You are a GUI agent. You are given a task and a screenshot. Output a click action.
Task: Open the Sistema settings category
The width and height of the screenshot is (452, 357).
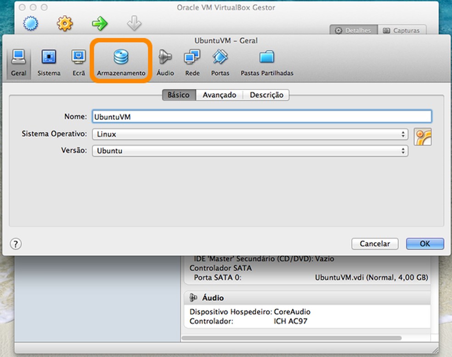[x=49, y=63]
